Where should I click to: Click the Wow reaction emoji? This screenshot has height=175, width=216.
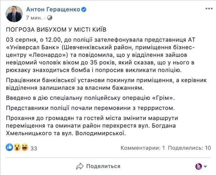tap(17, 148)
